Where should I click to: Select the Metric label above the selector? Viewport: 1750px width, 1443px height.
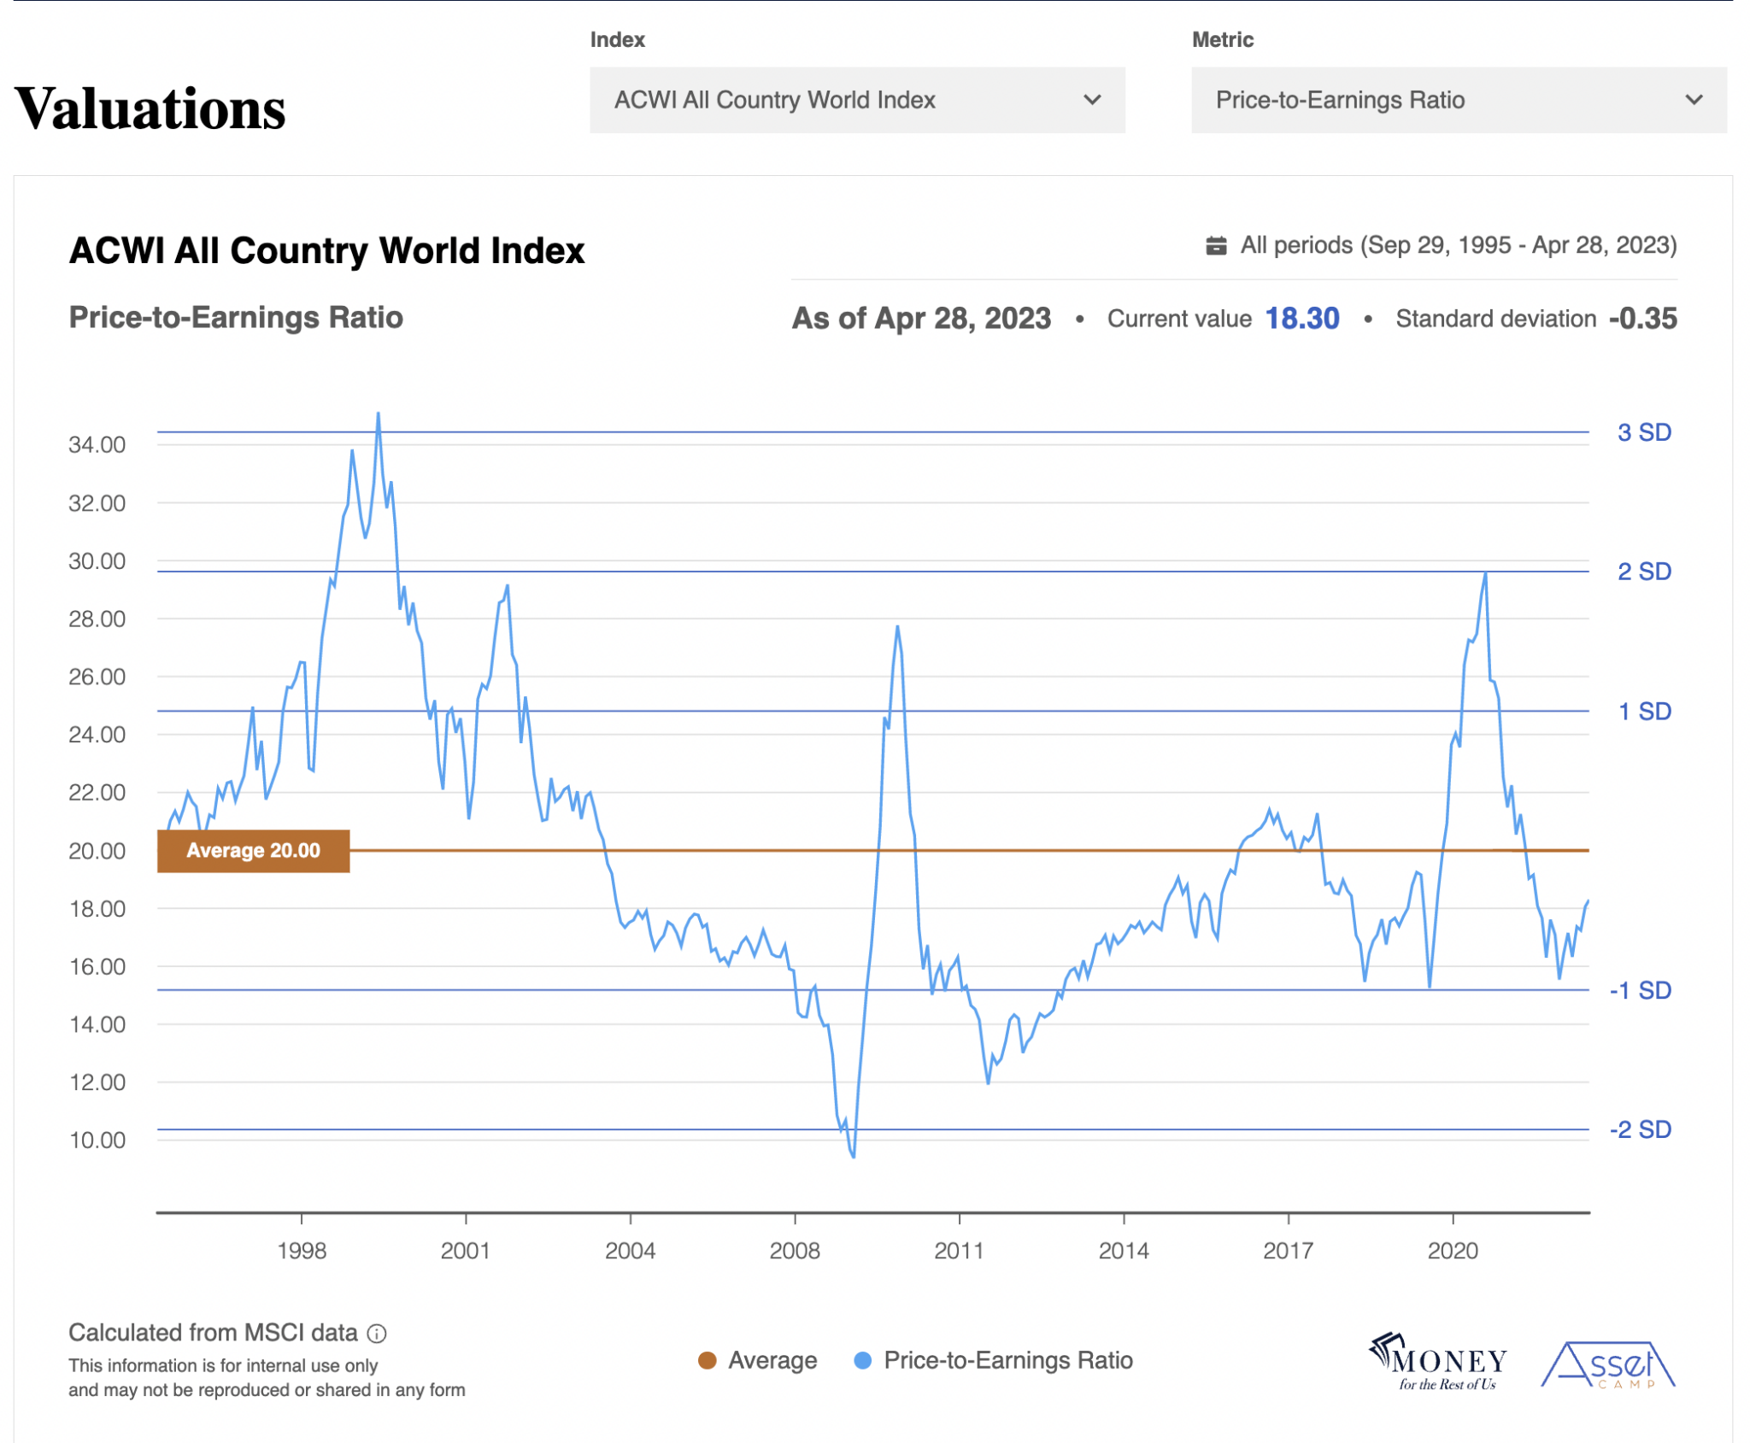(1223, 39)
